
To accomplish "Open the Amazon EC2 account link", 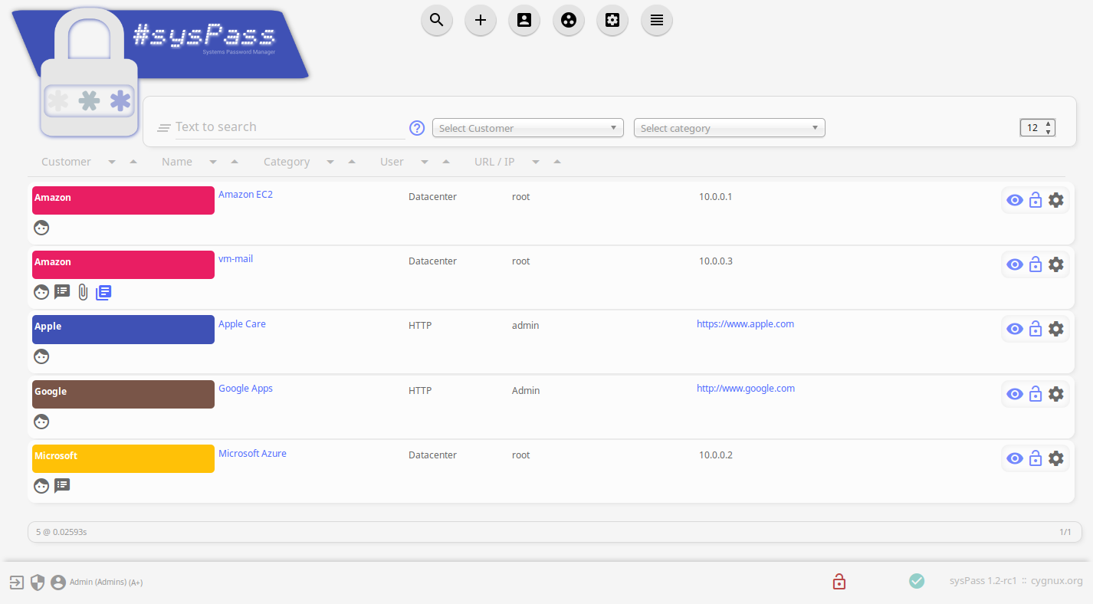I will 245,195.
